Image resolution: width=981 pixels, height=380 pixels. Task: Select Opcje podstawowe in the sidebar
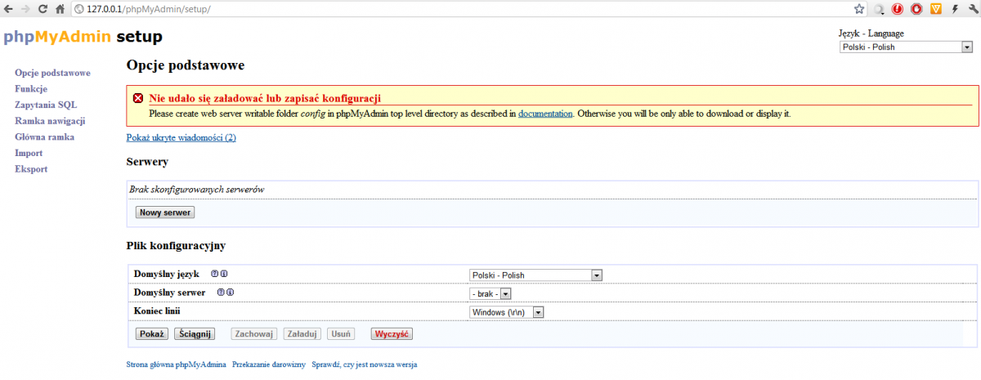[52, 73]
